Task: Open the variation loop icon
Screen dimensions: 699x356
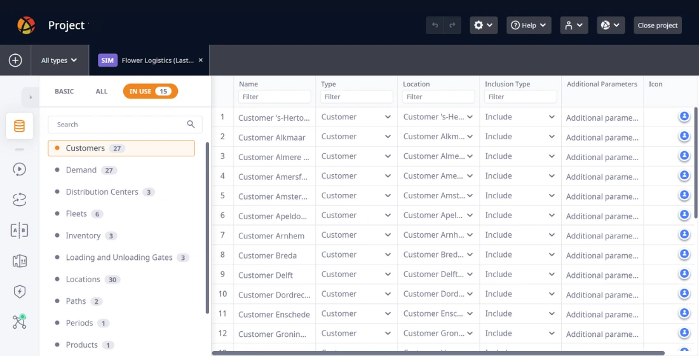Action: (19, 200)
